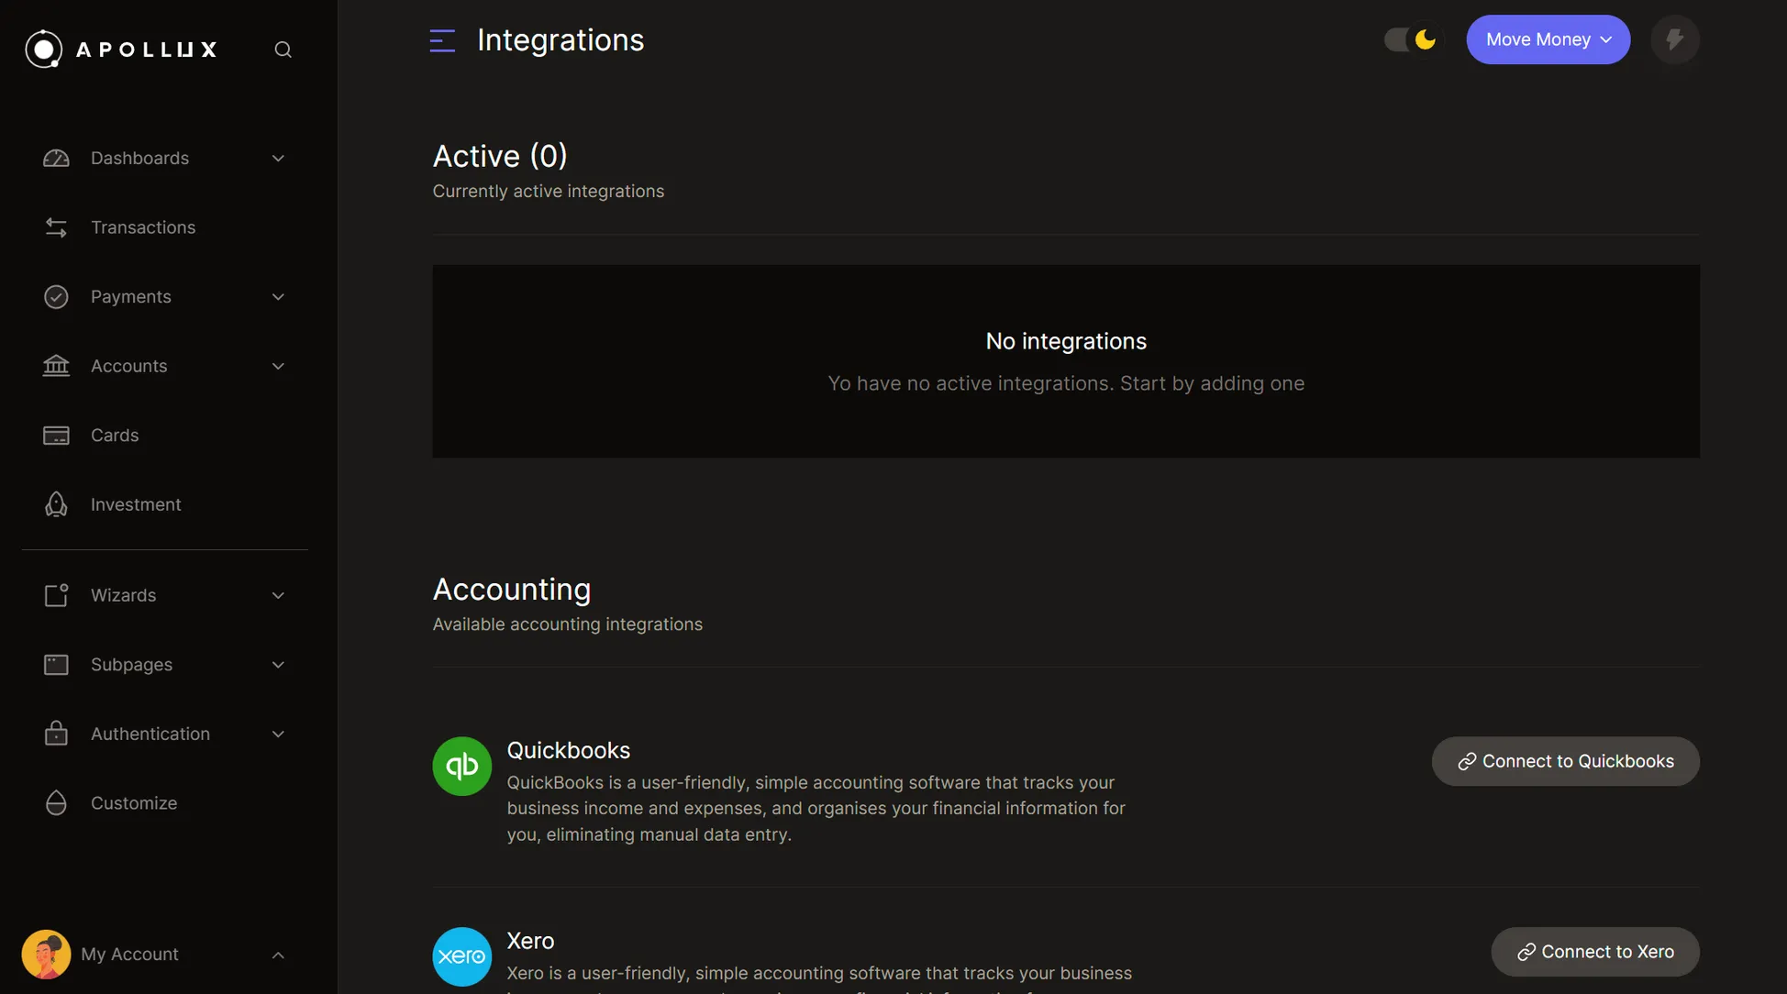
Task: Select the Accounts menu label
Action: pyautogui.click(x=128, y=366)
